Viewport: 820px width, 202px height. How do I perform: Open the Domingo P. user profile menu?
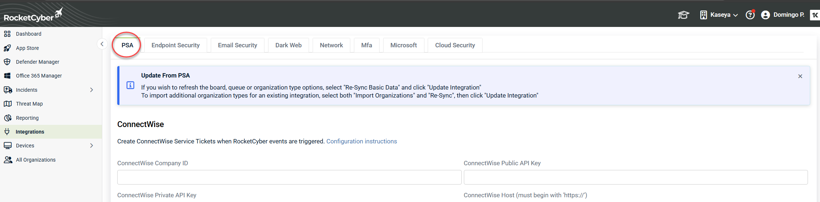click(783, 15)
